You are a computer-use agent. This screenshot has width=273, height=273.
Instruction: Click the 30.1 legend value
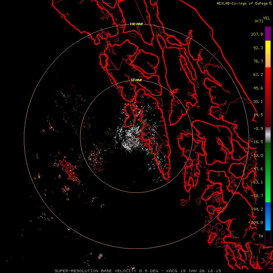[258, 102]
